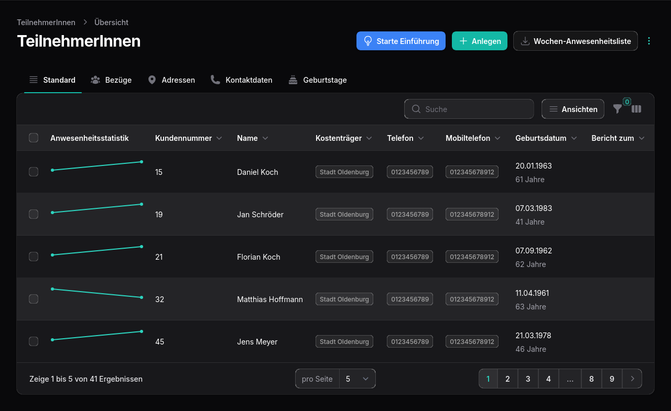Click the map pin icon next to Adressen
Screen dimensions: 671x411
(152, 80)
